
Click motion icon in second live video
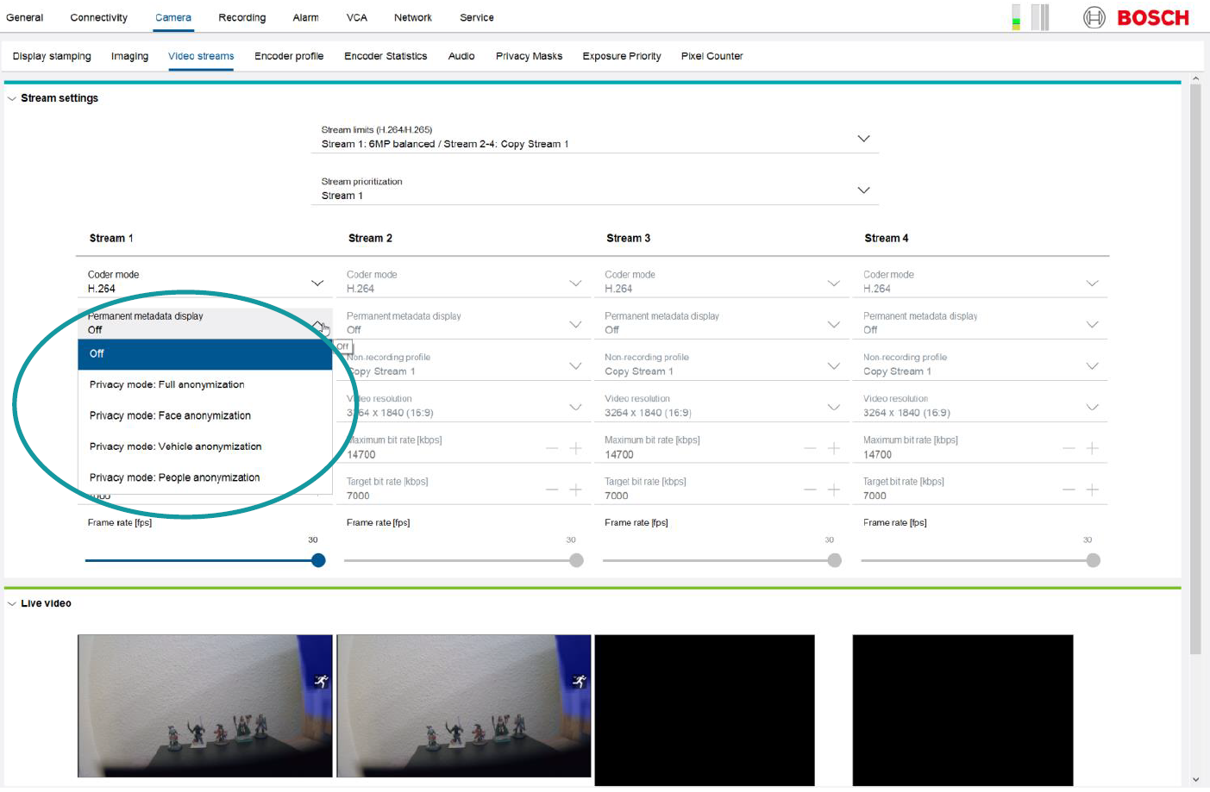pyautogui.click(x=580, y=682)
